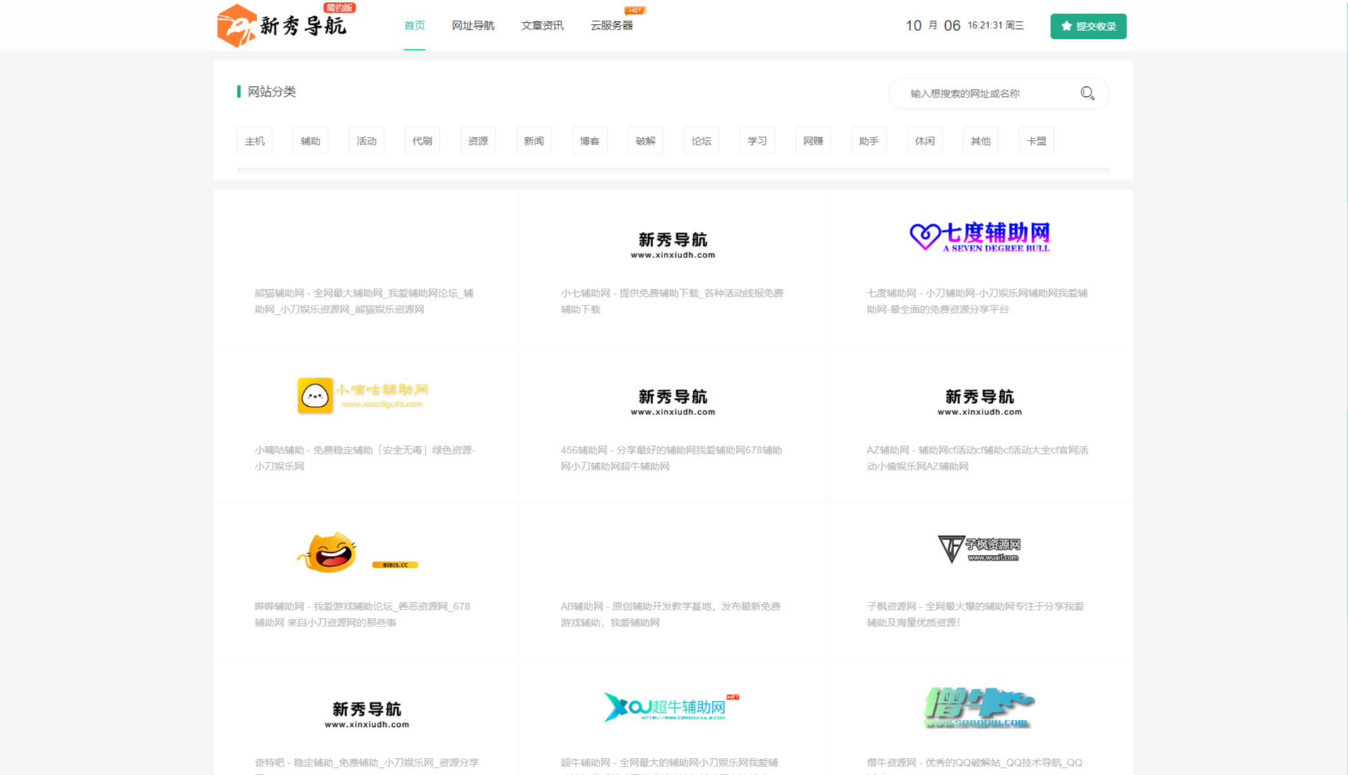Click the 新秀导航 site logo
1348x775 pixels.
coord(282,25)
